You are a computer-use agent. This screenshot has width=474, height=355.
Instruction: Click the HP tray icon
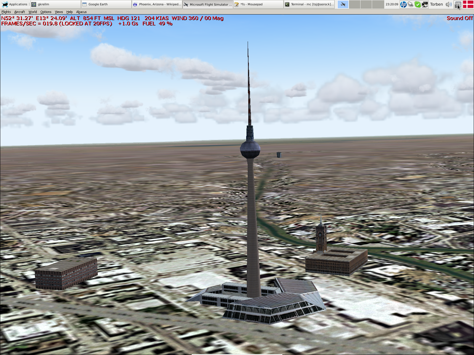coord(403,4)
